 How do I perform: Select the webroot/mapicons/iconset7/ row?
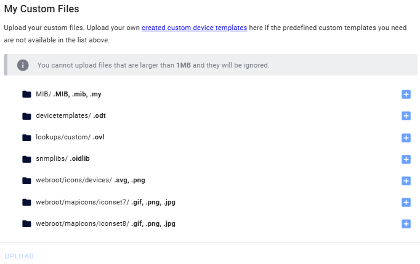[x=105, y=202]
